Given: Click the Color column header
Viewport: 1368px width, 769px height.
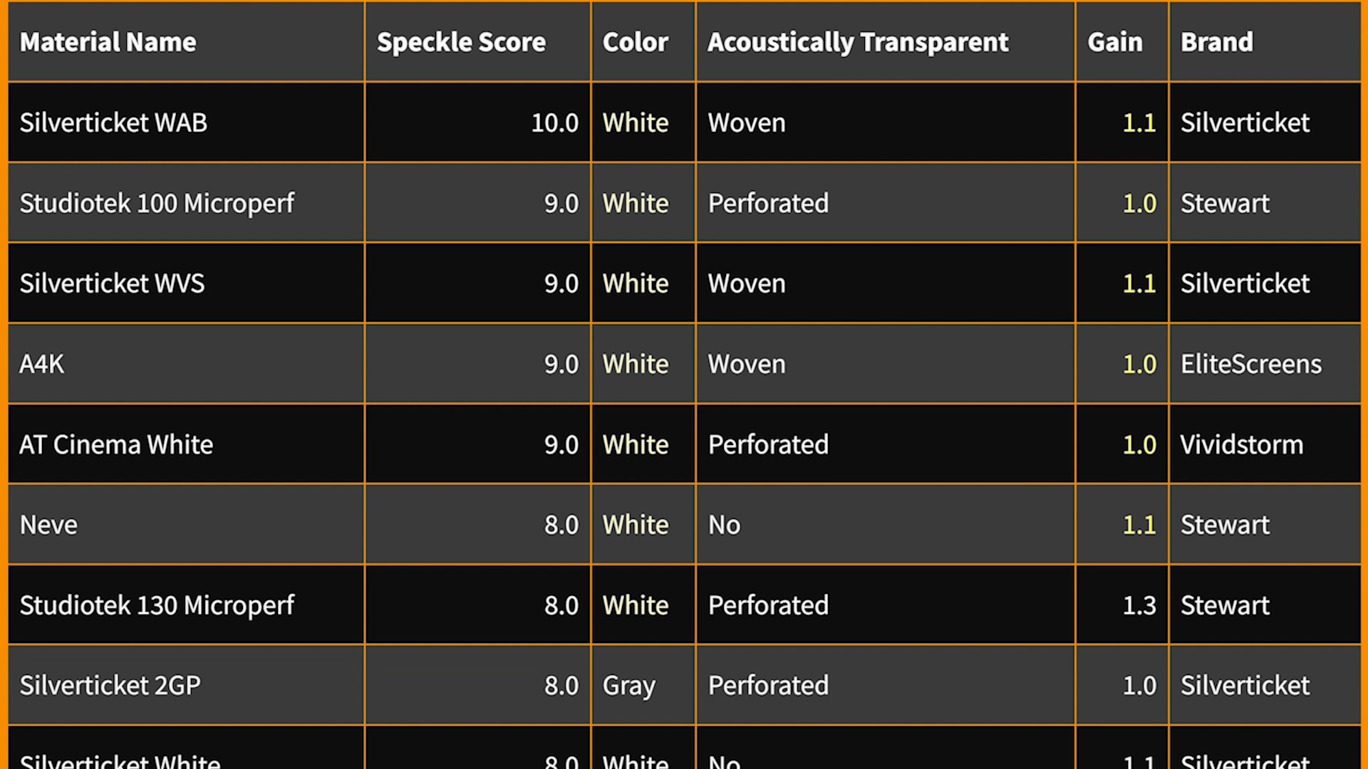Looking at the screenshot, I should (643, 42).
